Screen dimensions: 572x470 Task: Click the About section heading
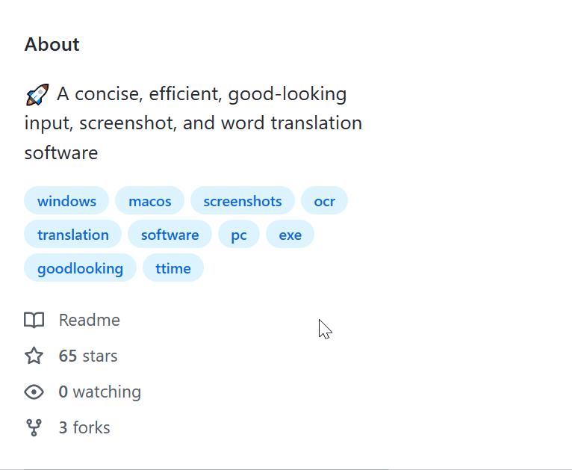click(x=52, y=44)
